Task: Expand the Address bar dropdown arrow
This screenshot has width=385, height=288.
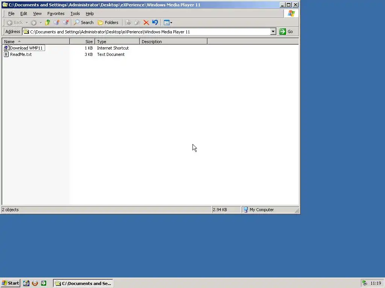Action: click(273, 31)
